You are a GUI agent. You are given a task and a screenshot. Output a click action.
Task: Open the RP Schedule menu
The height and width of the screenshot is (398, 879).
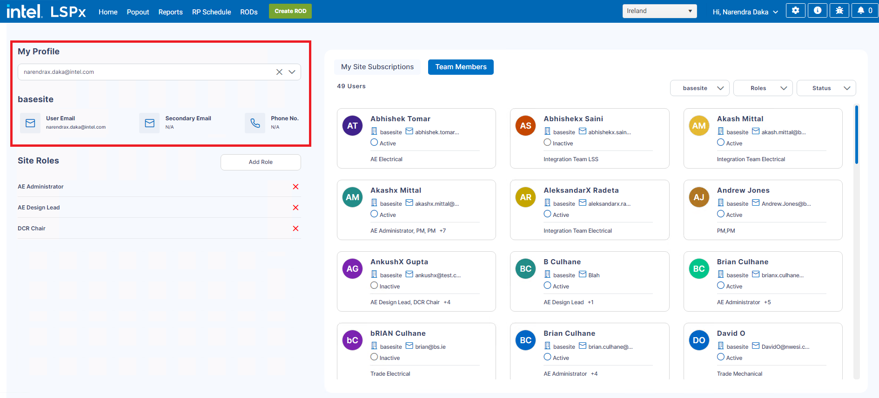(x=211, y=12)
